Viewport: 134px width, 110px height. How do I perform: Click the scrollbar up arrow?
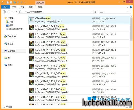[131, 16]
